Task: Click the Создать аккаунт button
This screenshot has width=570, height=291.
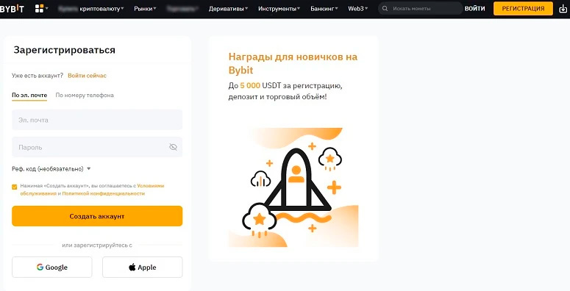Action: point(97,216)
